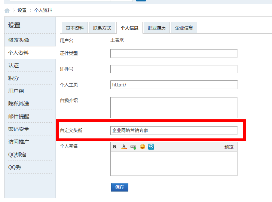Open QQ秀 in the sidebar

pos(30,167)
